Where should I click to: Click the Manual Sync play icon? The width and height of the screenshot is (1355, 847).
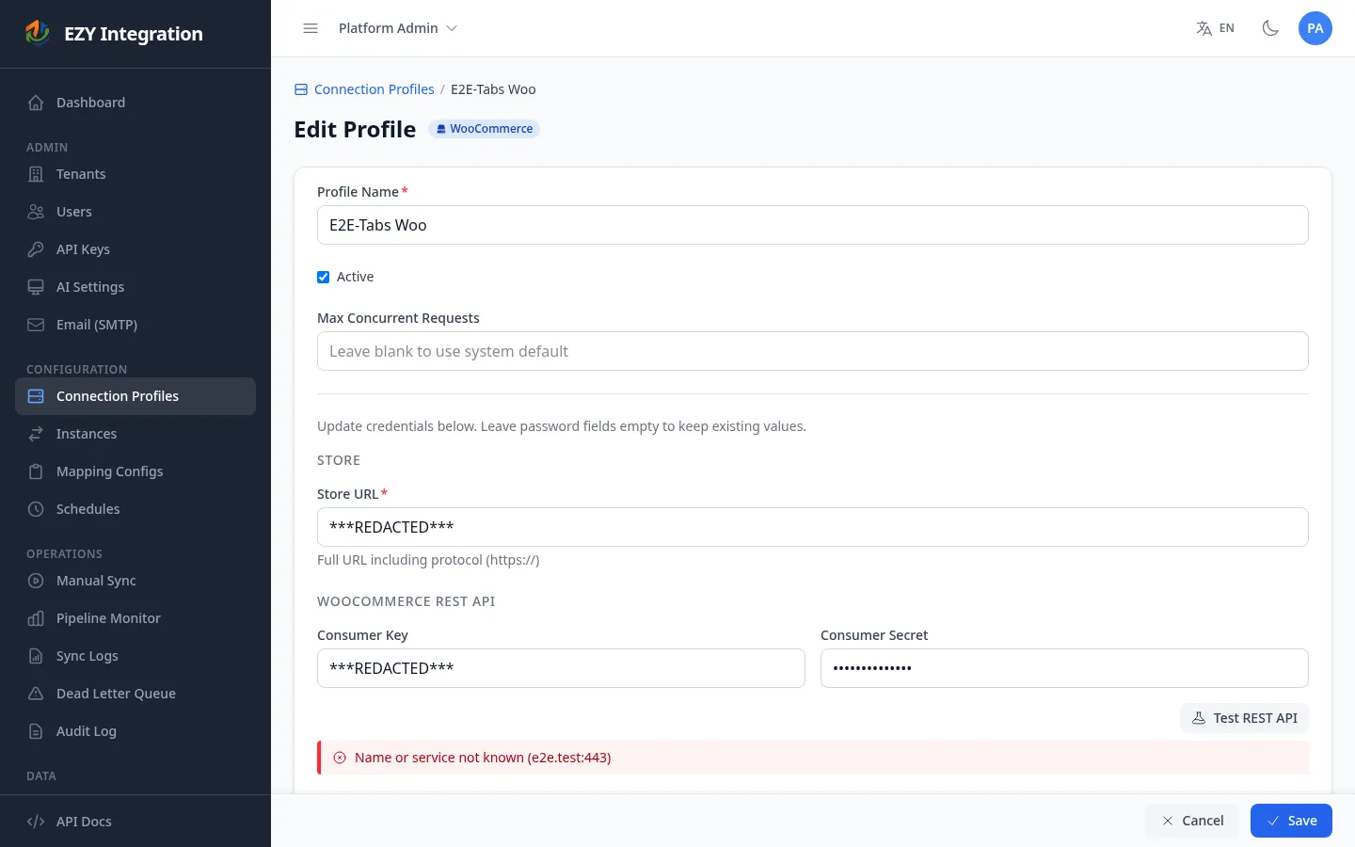(x=36, y=581)
